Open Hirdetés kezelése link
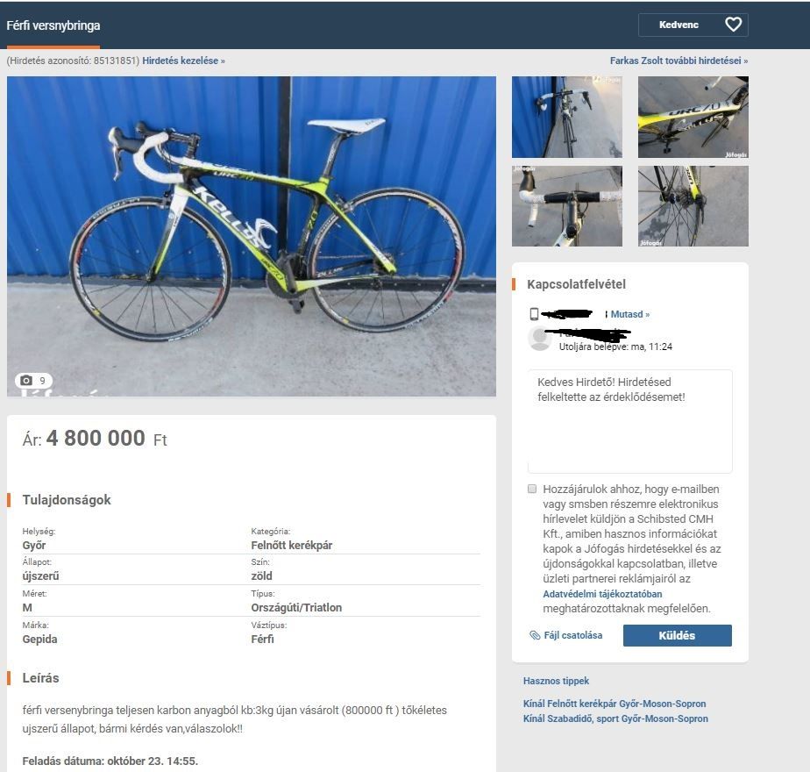 click(x=183, y=61)
